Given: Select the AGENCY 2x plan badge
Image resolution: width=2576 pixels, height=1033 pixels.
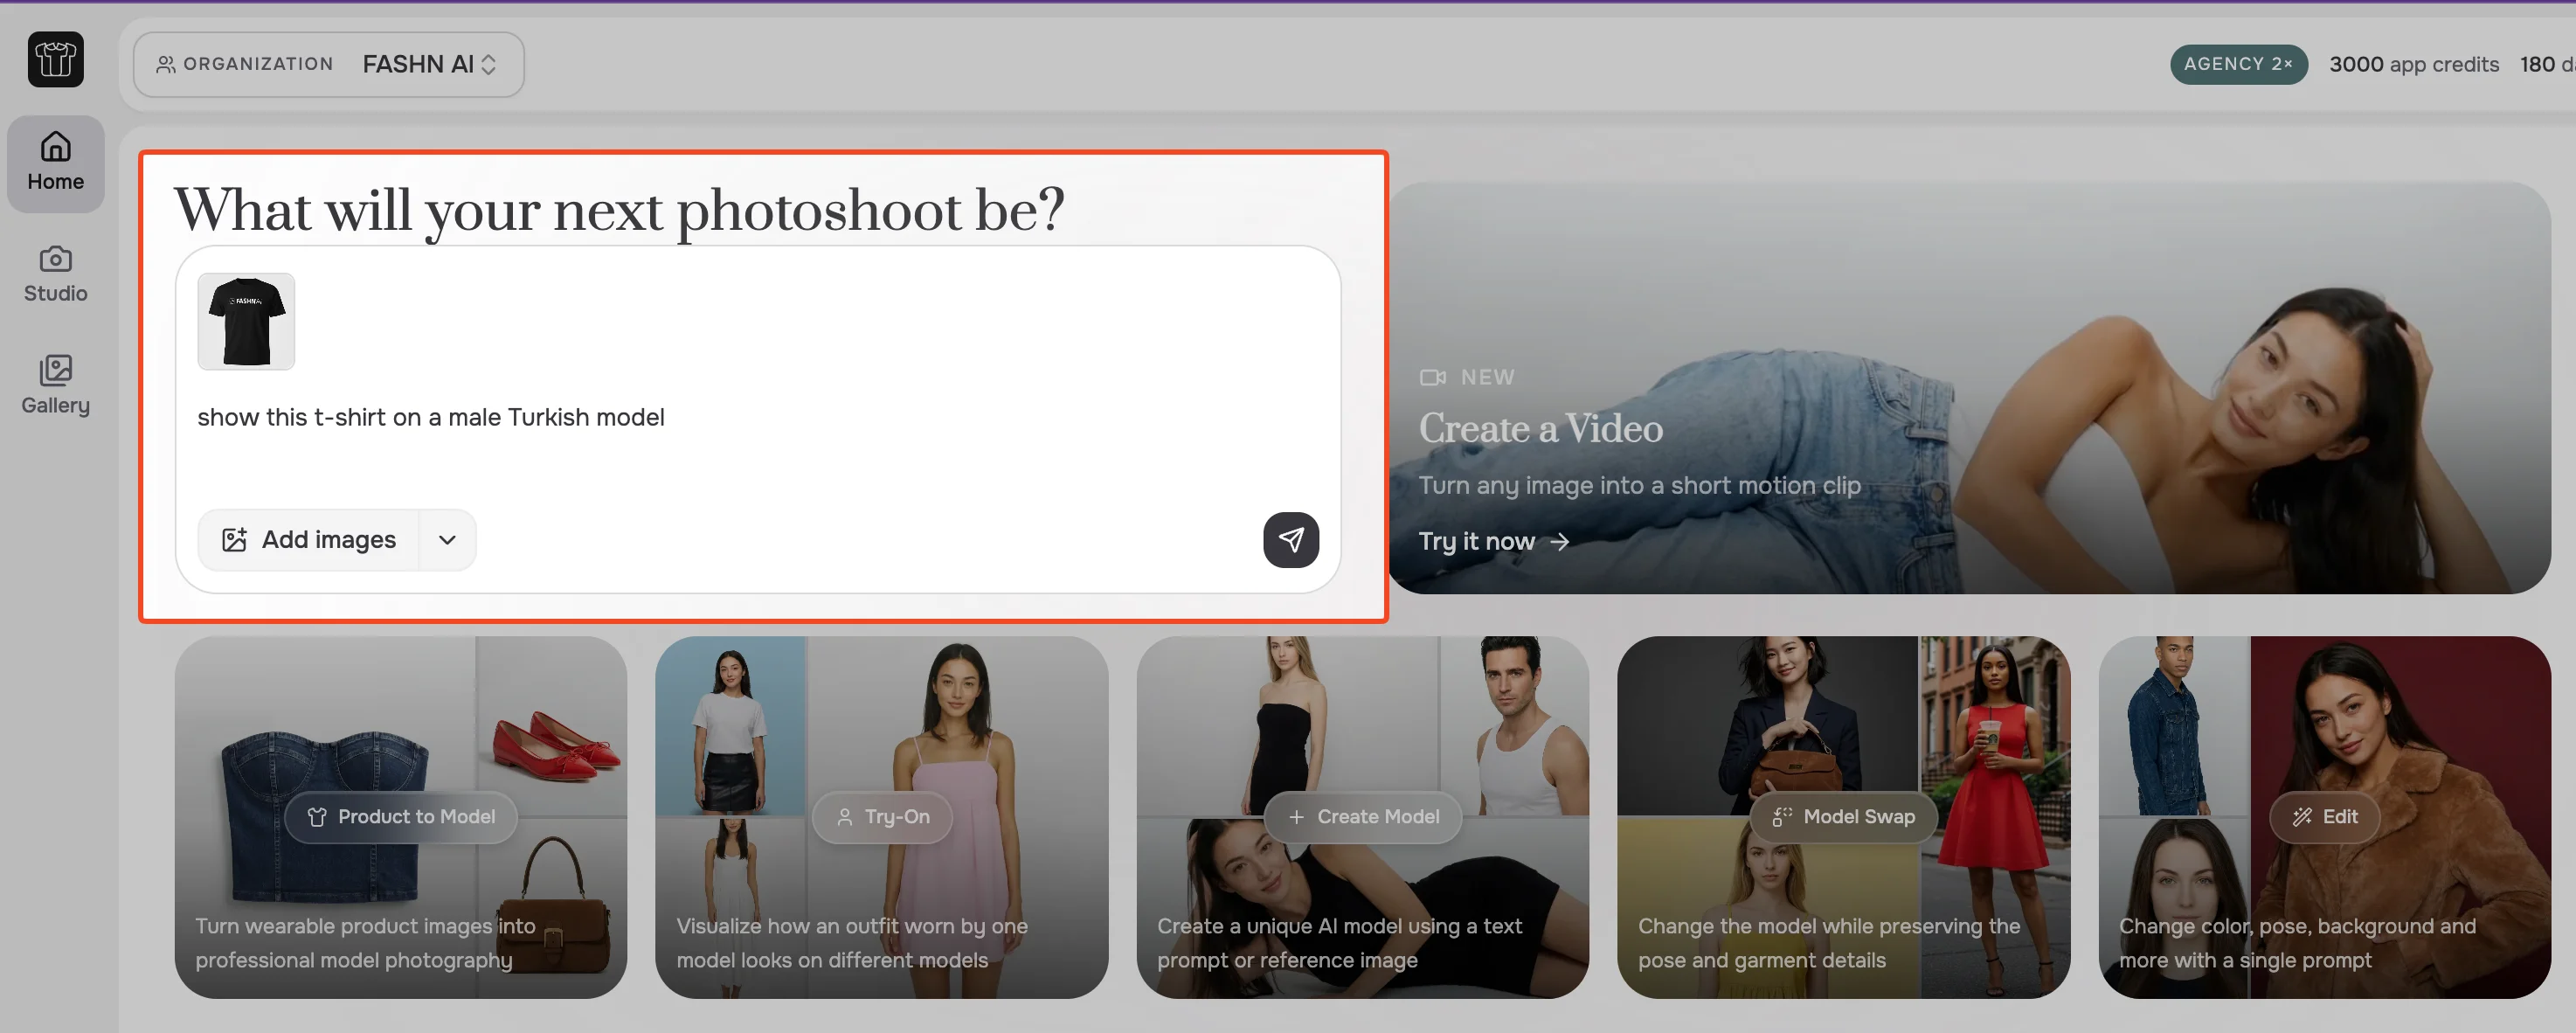Looking at the screenshot, I should [x=2238, y=63].
